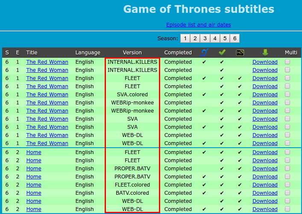Select Season 6 button
This screenshot has width=302, height=214.
pos(235,39)
